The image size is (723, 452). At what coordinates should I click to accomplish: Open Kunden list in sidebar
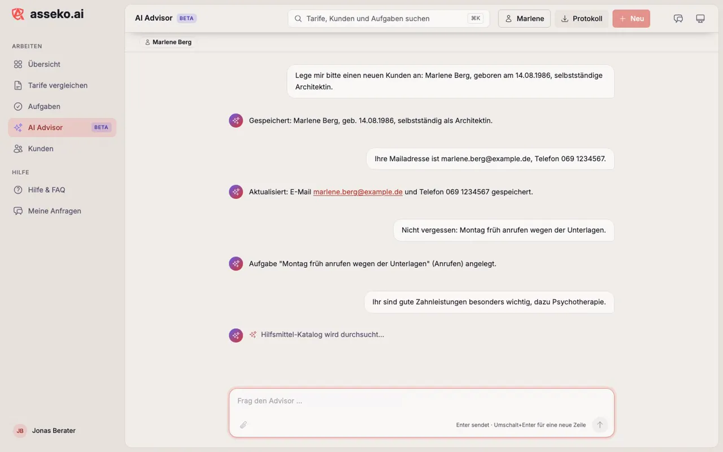tap(62, 149)
